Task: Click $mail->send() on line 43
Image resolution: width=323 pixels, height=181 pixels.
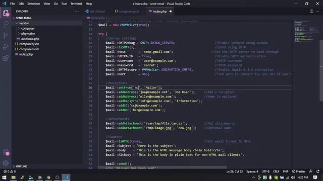Action: [118, 163]
